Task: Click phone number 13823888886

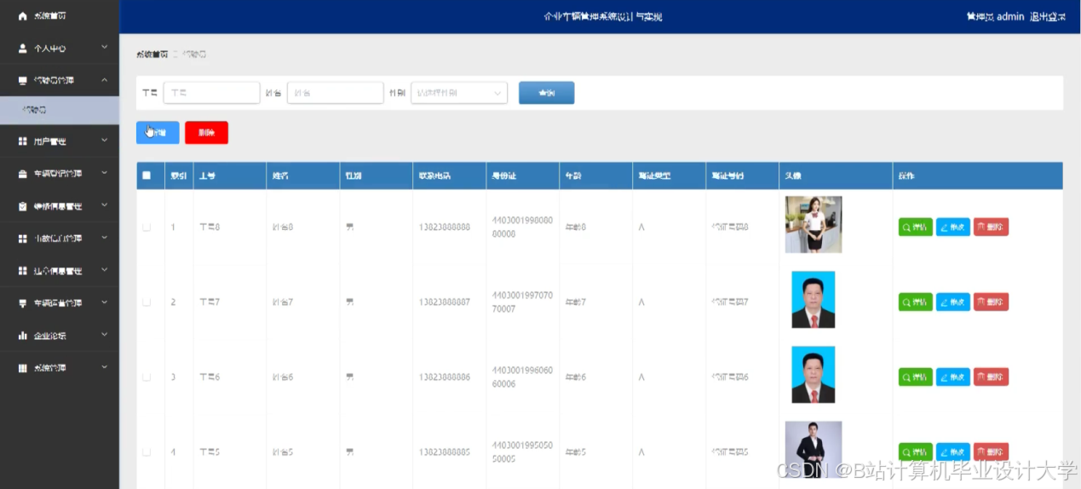Action: [445, 377]
